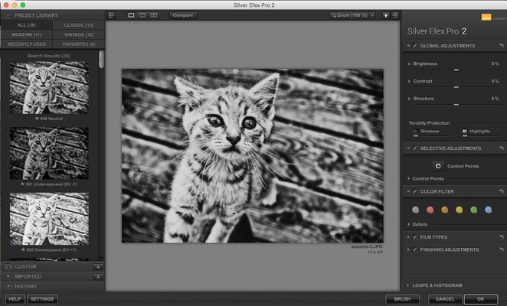
Task: Apply the 001 Underexposed preset thumbnail
Action: pos(49,154)
